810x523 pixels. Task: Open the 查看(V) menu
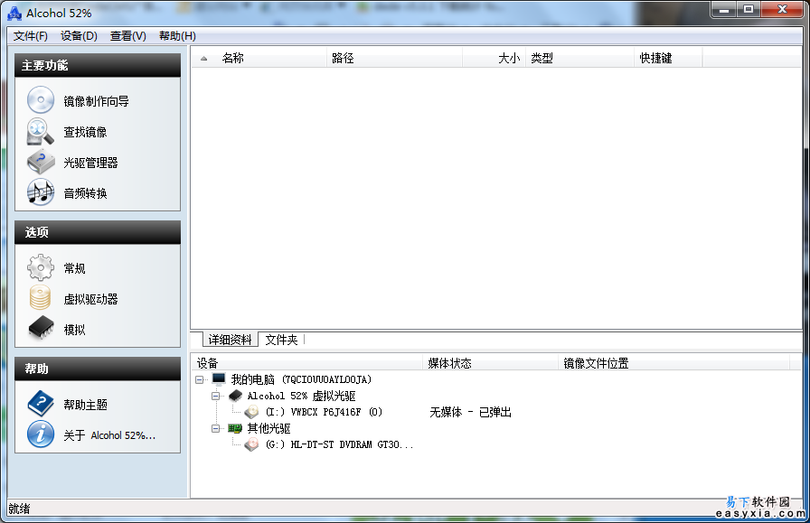point(128,36)
